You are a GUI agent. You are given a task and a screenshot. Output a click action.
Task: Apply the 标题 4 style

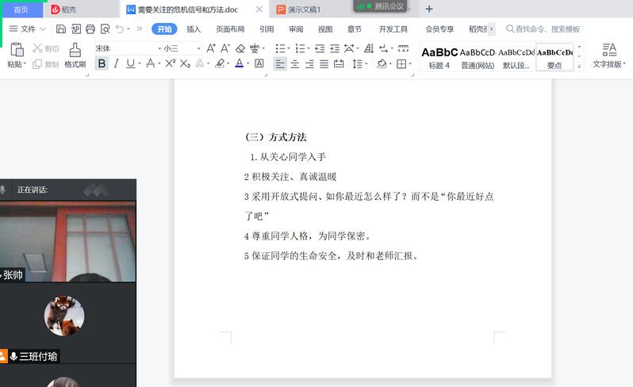439,57
